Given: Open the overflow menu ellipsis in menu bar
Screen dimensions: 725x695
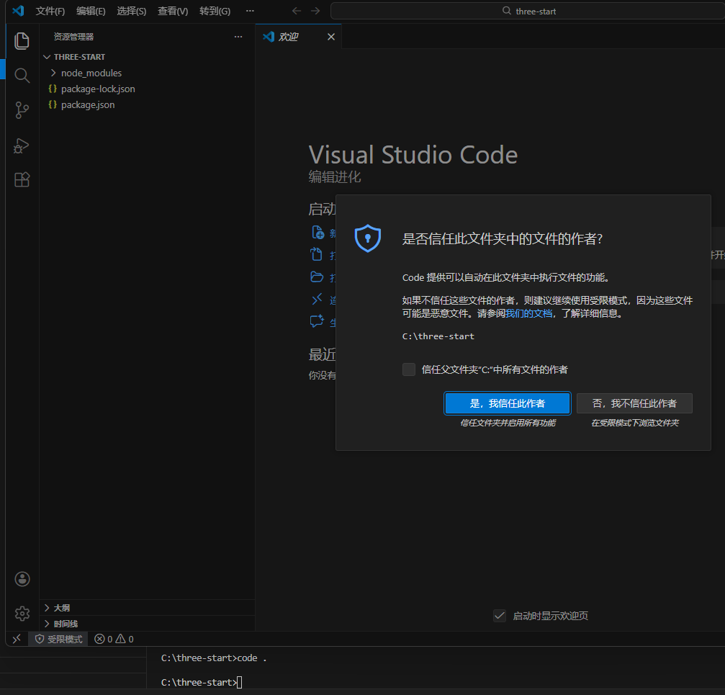Looking at the screenshot, I should (x=250, y=11).
